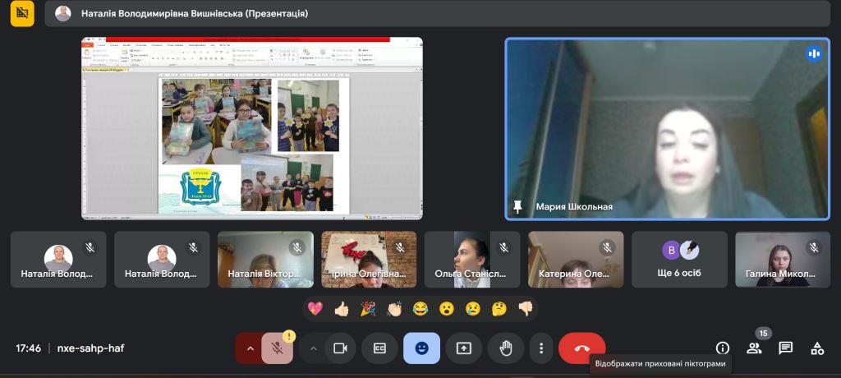The height and width of the screenshot is (378, 841).
Task: Unmute the microphone in the call bar
Action: [x=278, y=348]
